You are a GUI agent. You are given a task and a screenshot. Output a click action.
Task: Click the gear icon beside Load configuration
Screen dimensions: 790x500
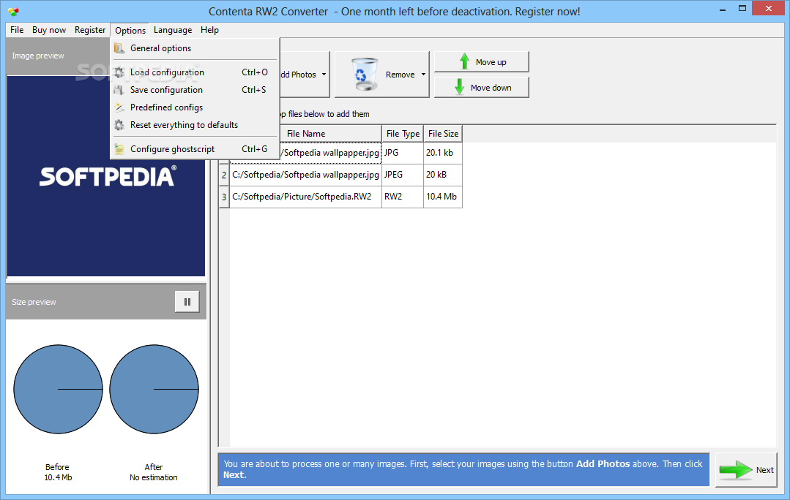119,72
